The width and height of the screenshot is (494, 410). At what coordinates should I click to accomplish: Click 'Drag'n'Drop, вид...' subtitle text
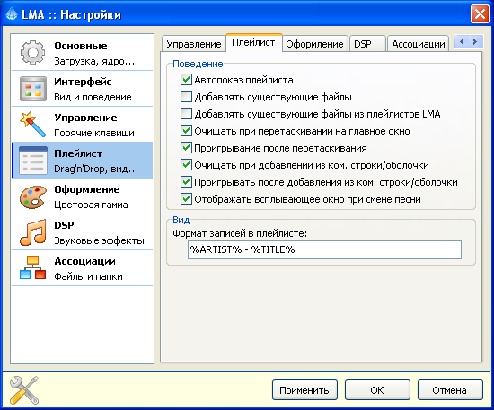(96, 169)
